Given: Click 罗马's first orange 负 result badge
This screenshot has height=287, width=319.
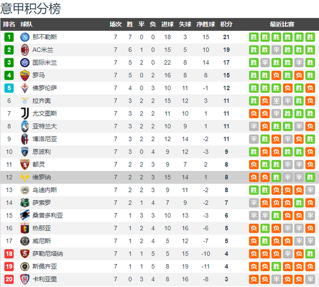Looking at the screenshot, I should tap(276, 75).
